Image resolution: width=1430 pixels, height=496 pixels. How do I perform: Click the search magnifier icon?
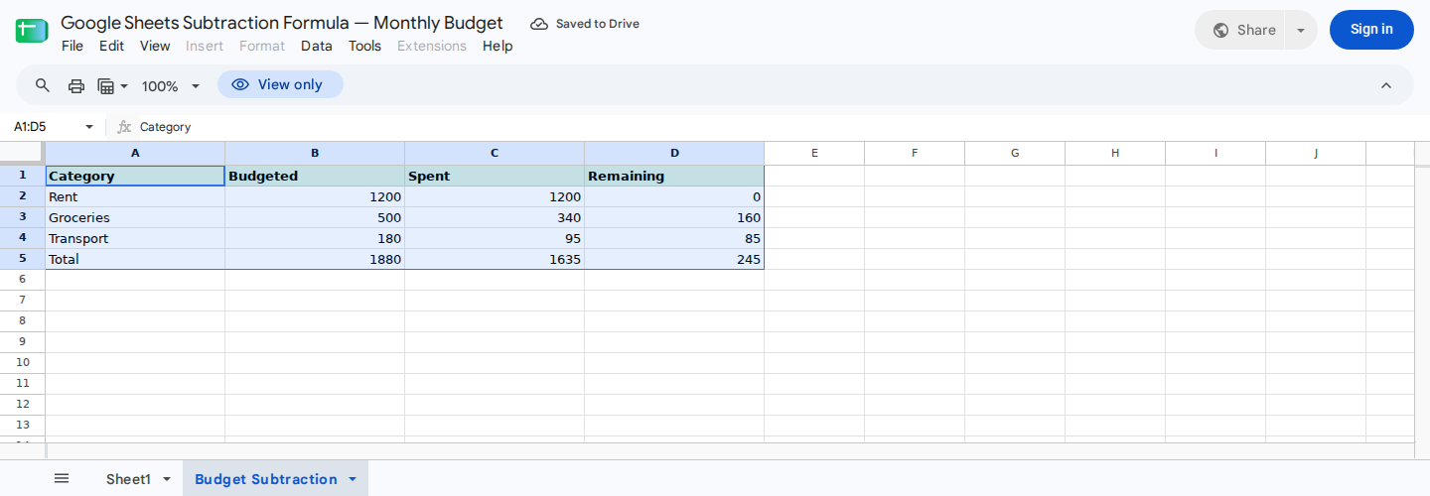(43, 85)
